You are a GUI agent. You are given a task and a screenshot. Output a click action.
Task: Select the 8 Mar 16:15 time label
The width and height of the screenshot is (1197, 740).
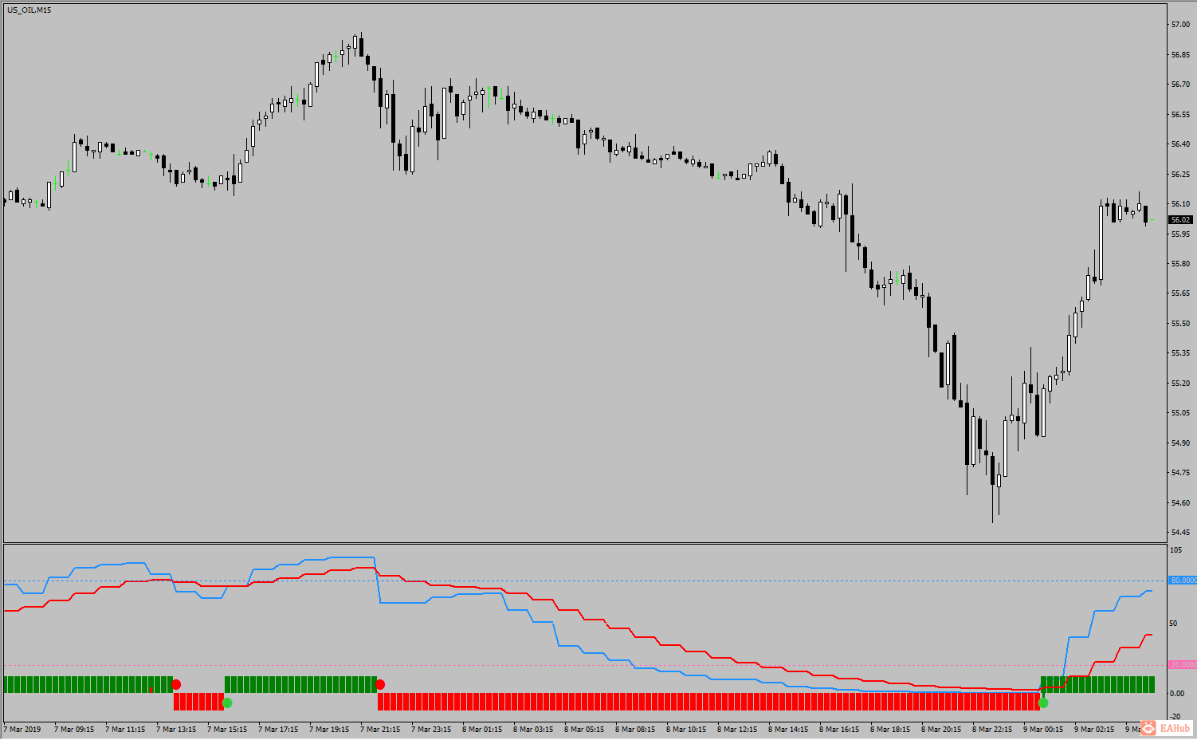tap(839, 730)
